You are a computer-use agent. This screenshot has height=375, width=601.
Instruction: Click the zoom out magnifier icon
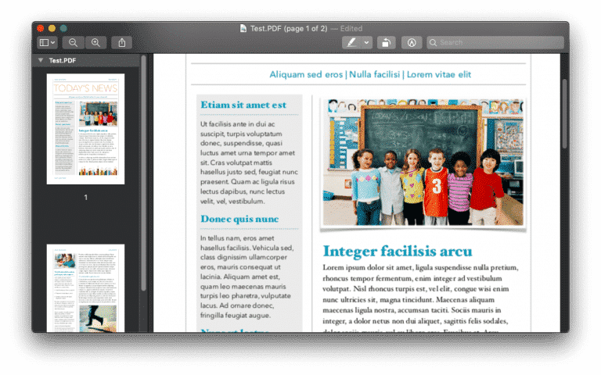click(73, 42)
